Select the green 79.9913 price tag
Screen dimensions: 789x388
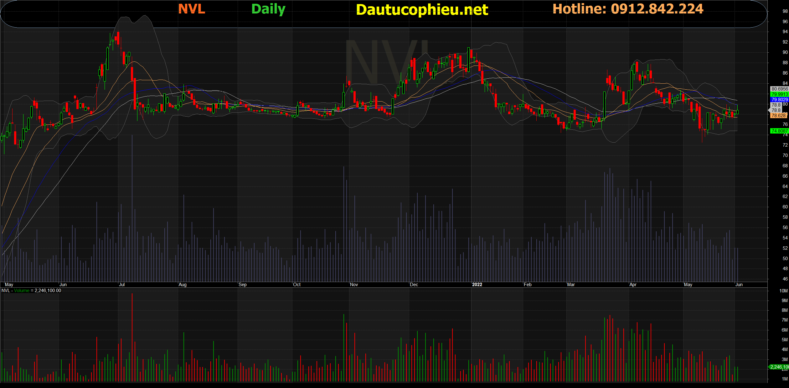pyautogui.click(x=779, y=94)
